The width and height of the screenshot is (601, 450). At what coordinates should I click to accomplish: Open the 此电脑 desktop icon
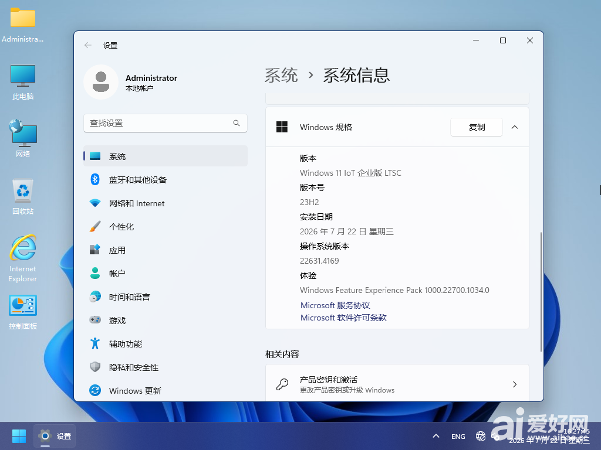click(x=23, y=82)
